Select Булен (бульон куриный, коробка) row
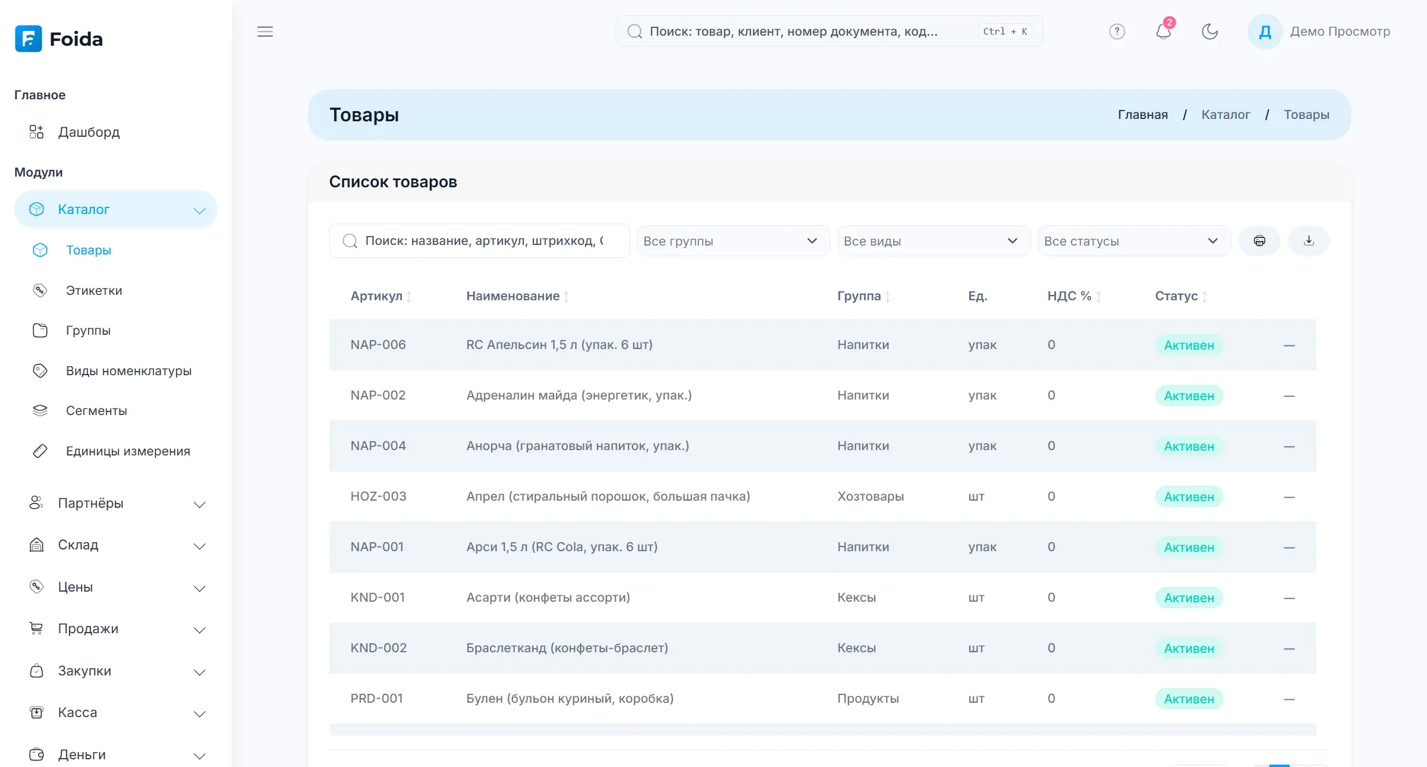Screen dimensions: 1427x767 [x=822, y=699]
